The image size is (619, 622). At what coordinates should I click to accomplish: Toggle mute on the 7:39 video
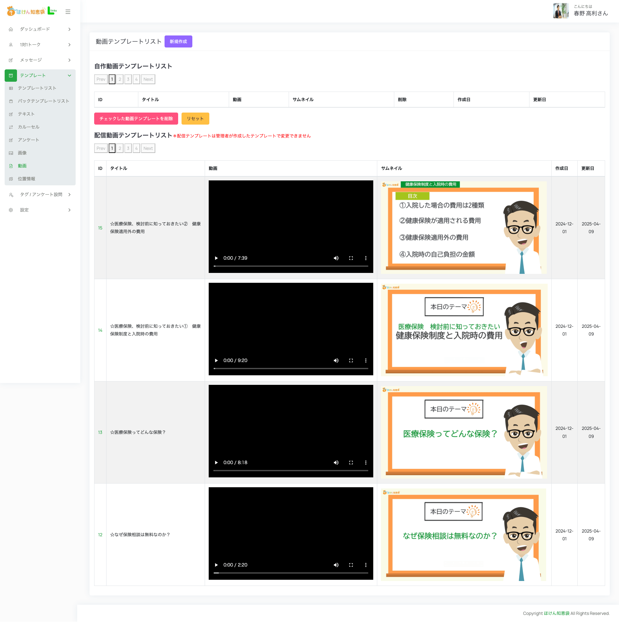click(x=336, y=258)
